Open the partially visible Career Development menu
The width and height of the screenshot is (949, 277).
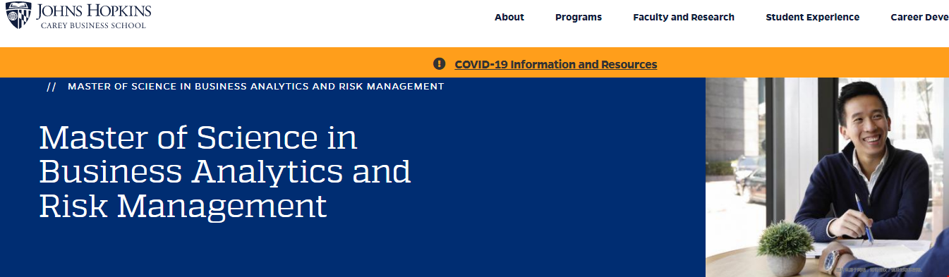919,17
